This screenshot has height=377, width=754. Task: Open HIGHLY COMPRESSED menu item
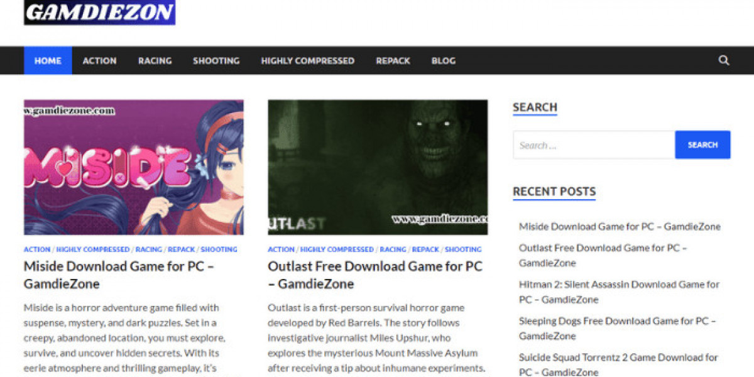307,61
